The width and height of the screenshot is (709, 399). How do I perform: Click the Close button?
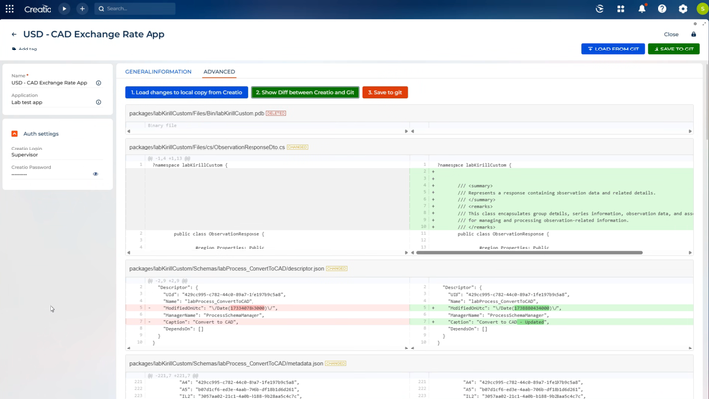click(x=671, y=34)
